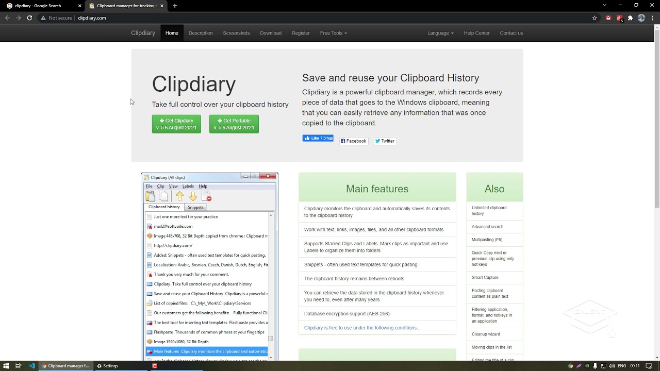Click the Clipdiary window screenshot image
The image size is (660, 371).
[x=209, y=266]
